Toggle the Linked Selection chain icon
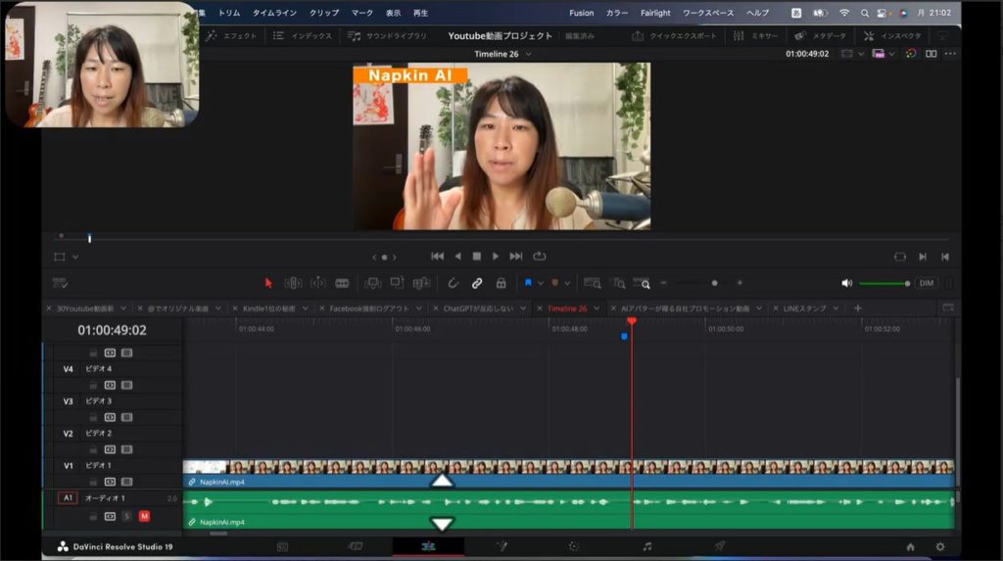This screenshot has height=561, width=1003. pos(477,283)
